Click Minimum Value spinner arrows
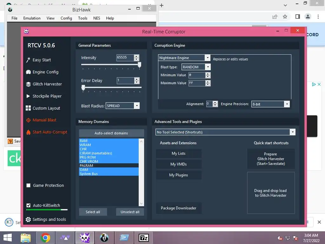Image resolution: width=325 pixels, height=244 pixels. [208, 75]
